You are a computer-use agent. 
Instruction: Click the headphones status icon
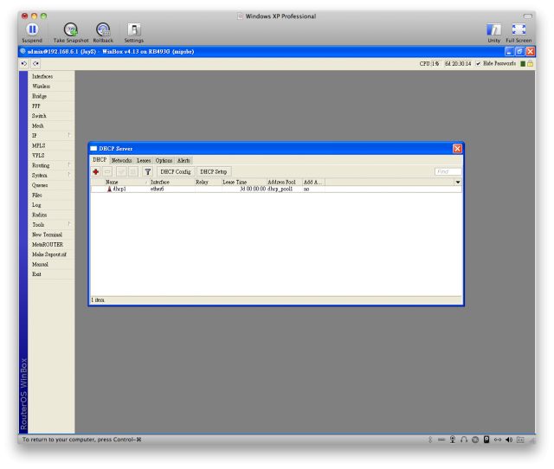tap(464, 440)
